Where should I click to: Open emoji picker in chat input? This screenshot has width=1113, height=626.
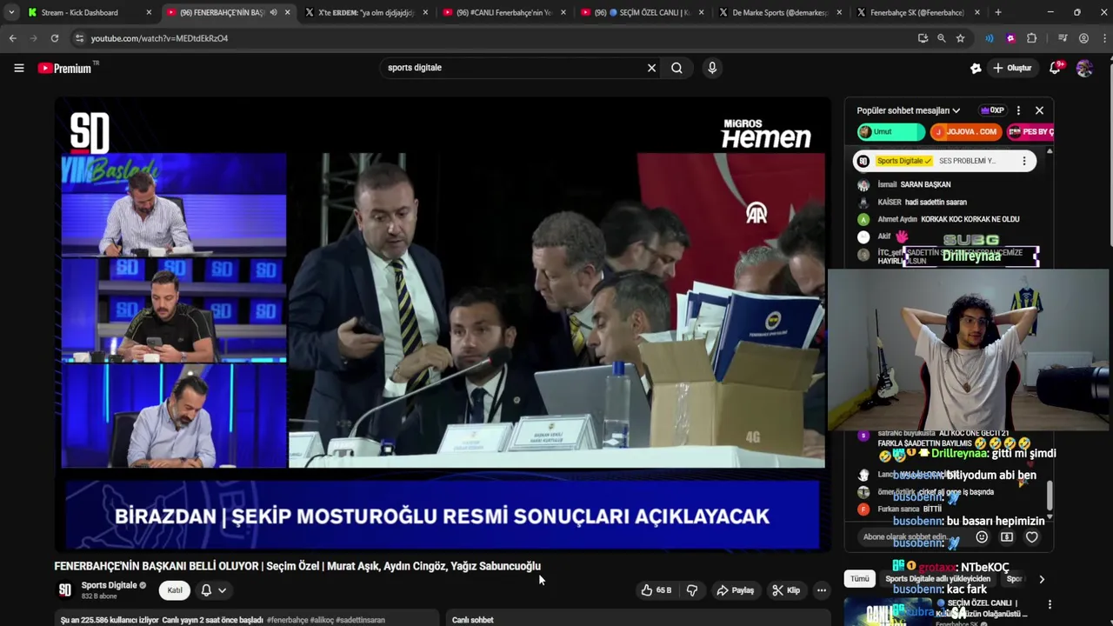982,537
